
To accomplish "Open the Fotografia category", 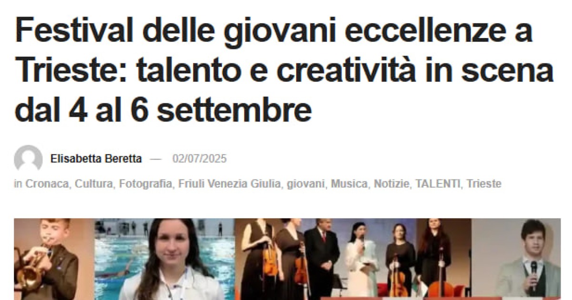I will click(x=145, y=184).
